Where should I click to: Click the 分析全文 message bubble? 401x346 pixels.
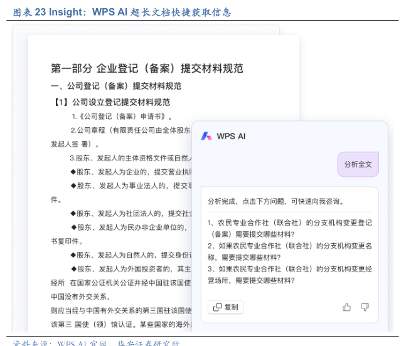(358, 164)
